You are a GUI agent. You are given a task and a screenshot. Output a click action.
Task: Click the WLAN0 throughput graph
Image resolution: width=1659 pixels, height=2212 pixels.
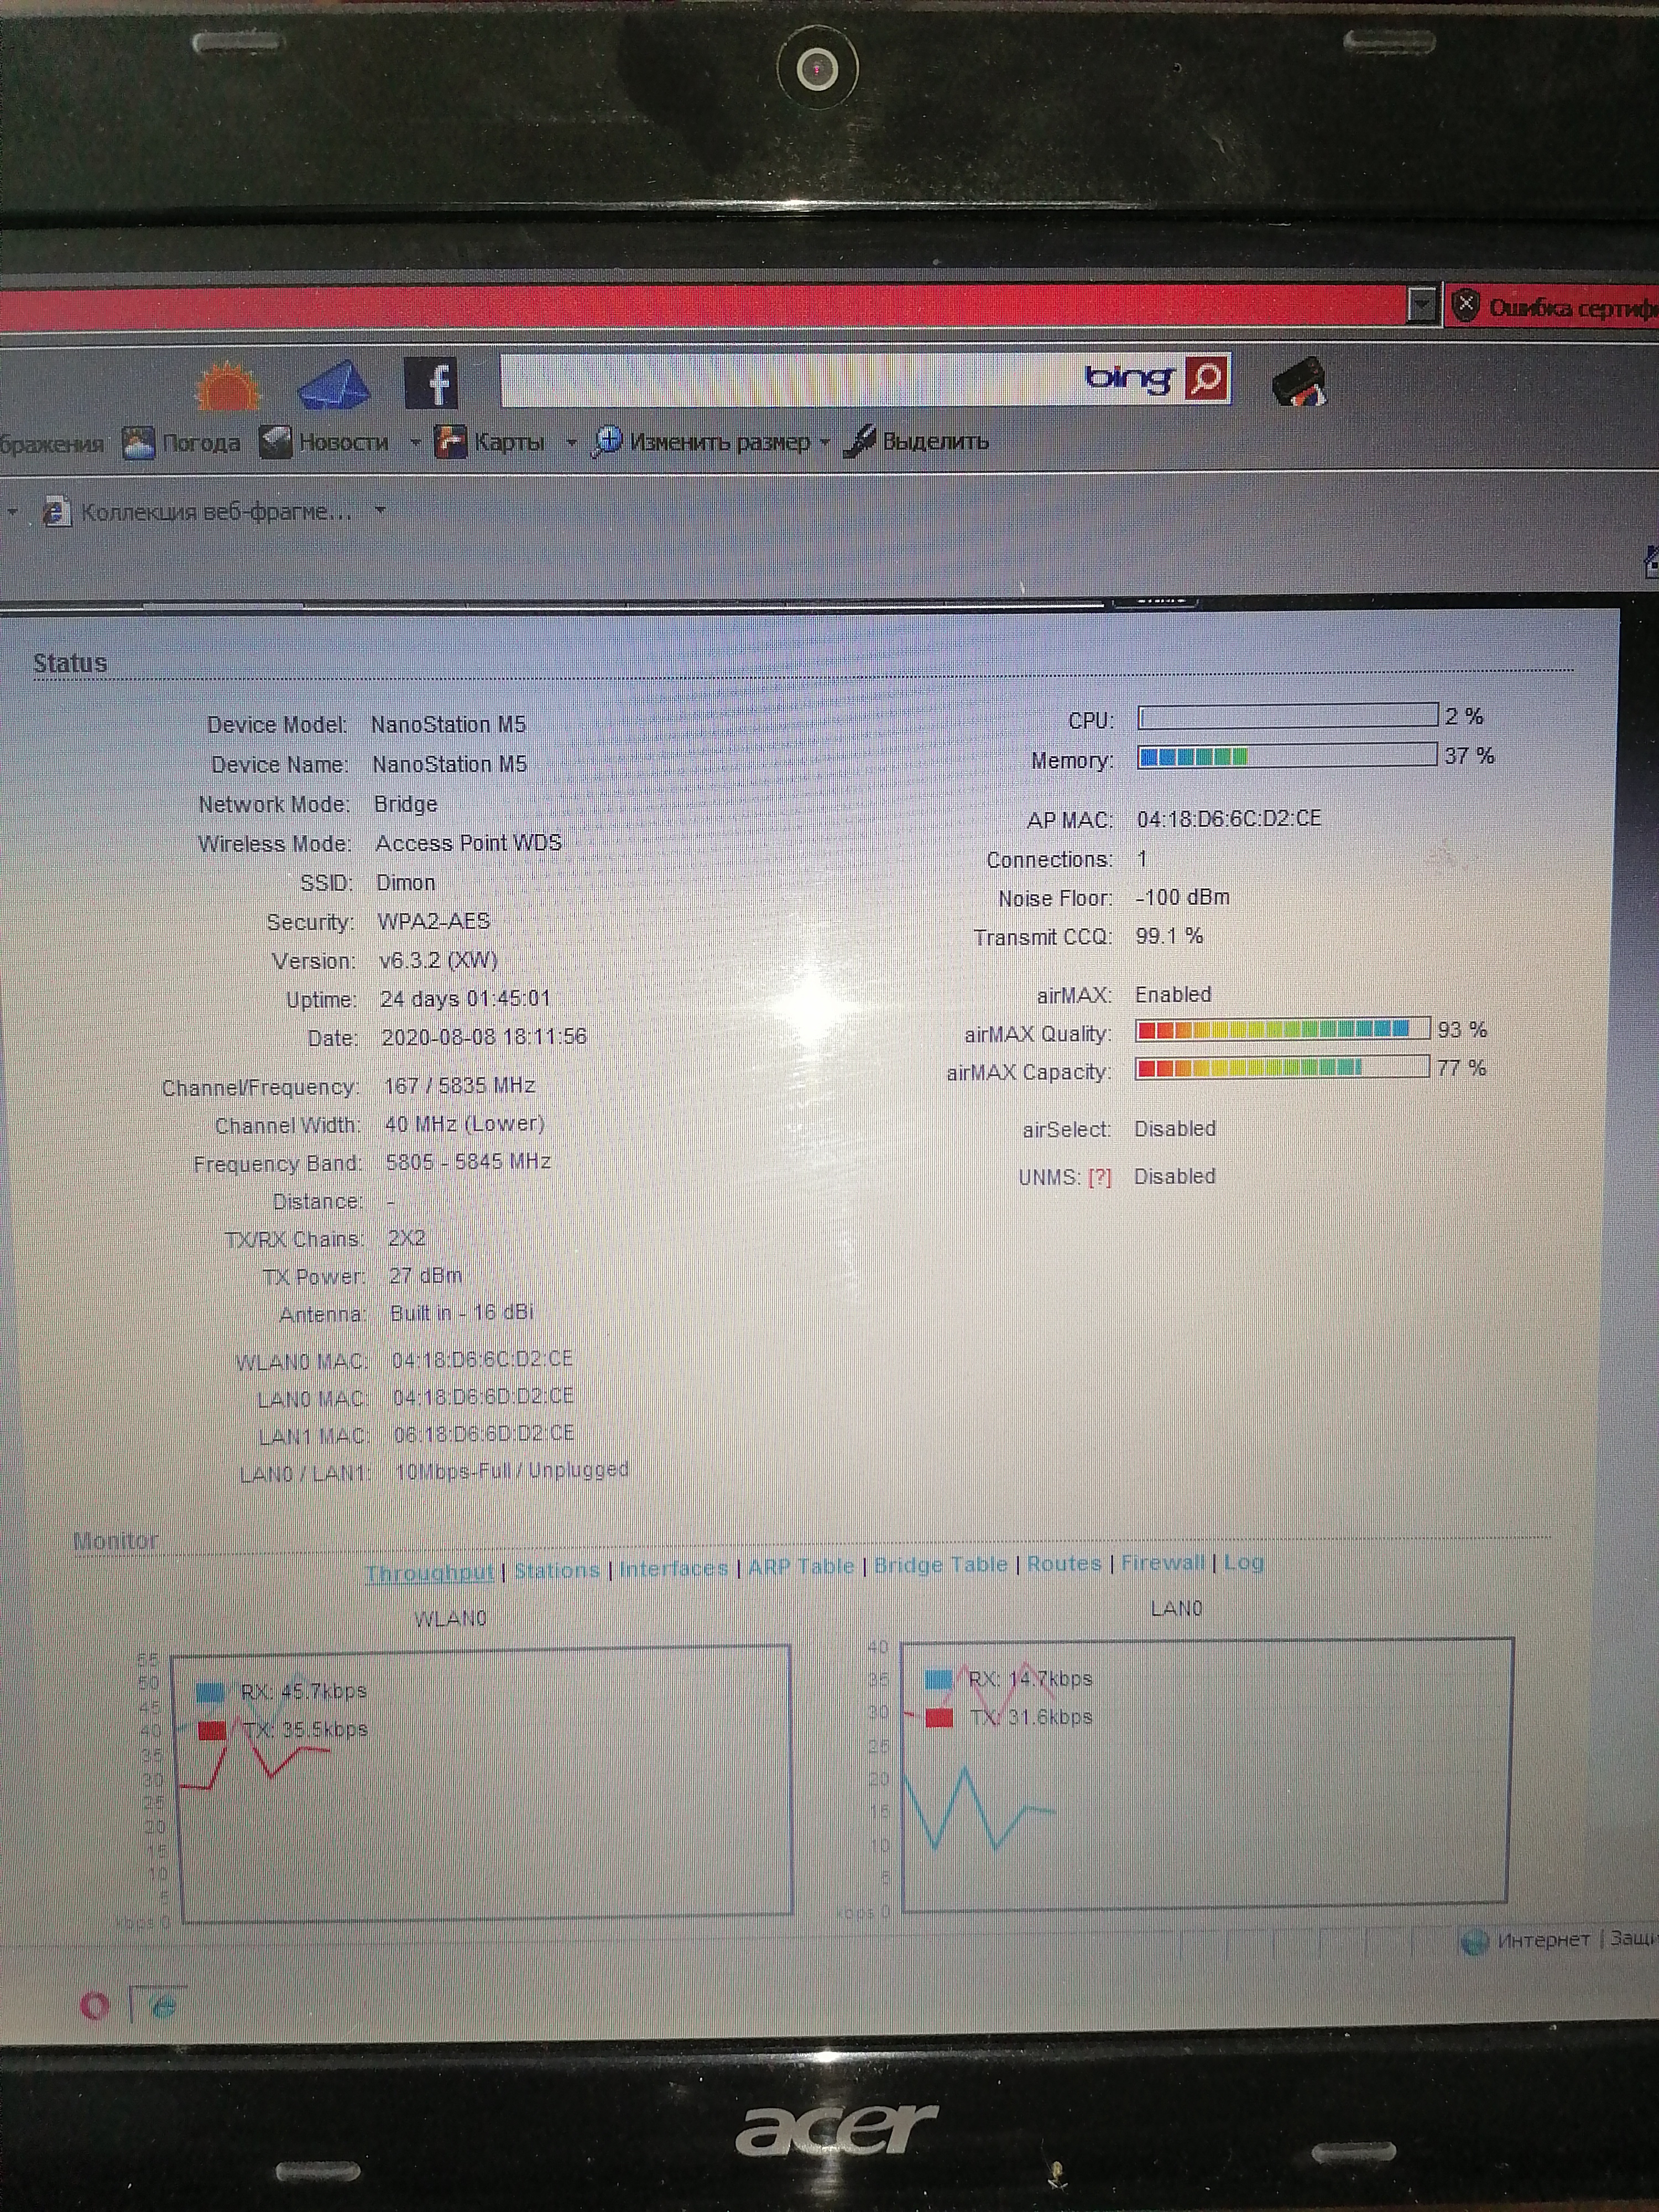(x=483, y=1784)
